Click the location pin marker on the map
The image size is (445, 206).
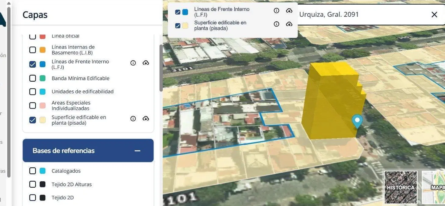(x=357, y=121)
